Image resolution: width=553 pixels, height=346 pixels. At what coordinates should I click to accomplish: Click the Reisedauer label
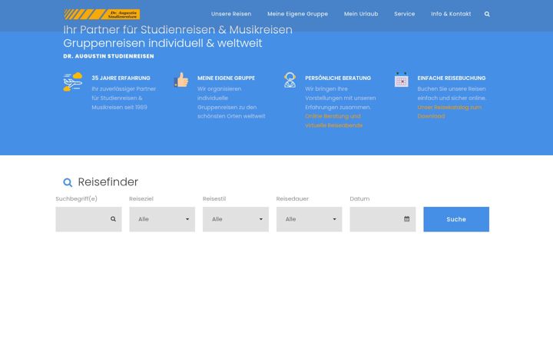click(x=293, y=199)
